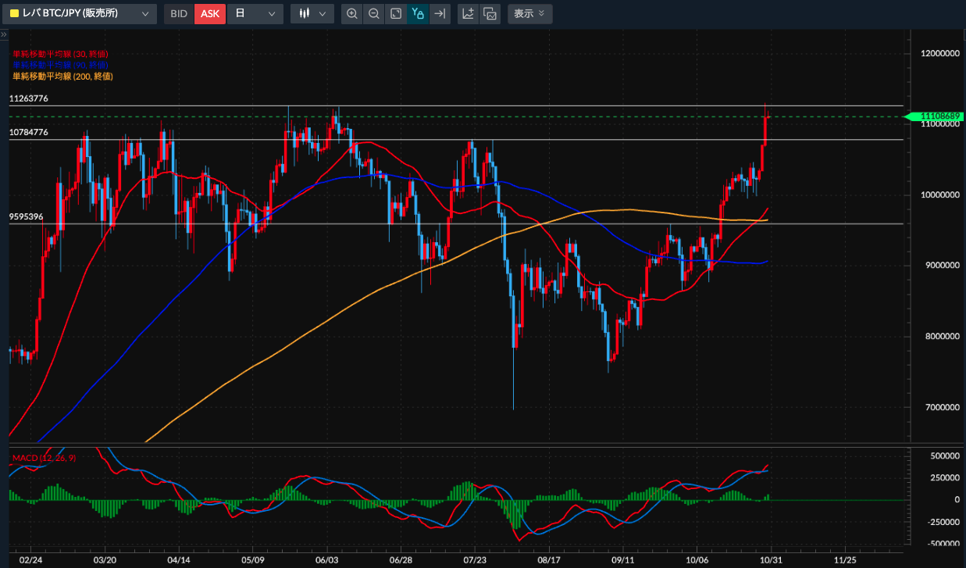The height and width of the screenshot is (568, 966).
Task: Click the 90-period moving average legend
Action: (x=60, y=64)
